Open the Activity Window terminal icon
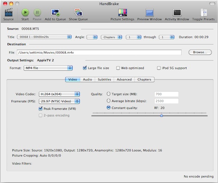218x183 pixels. point(177,12)
